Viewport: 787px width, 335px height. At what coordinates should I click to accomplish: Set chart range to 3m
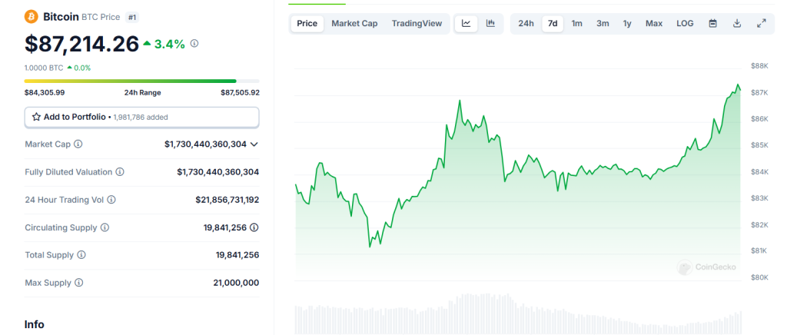coord(603,24)
